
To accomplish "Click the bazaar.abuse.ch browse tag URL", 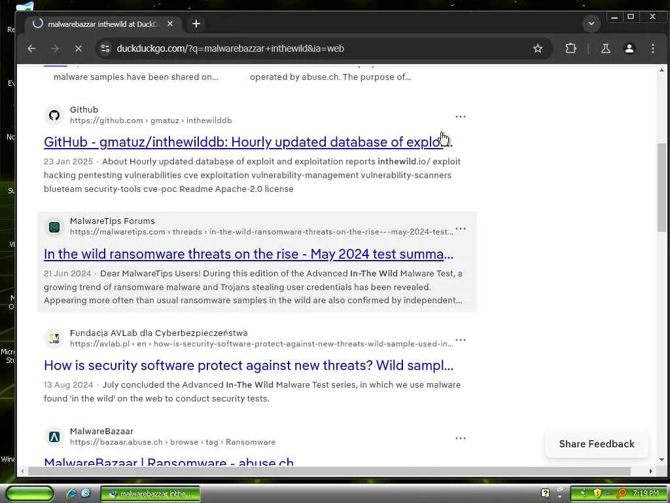I will [173, 442].
